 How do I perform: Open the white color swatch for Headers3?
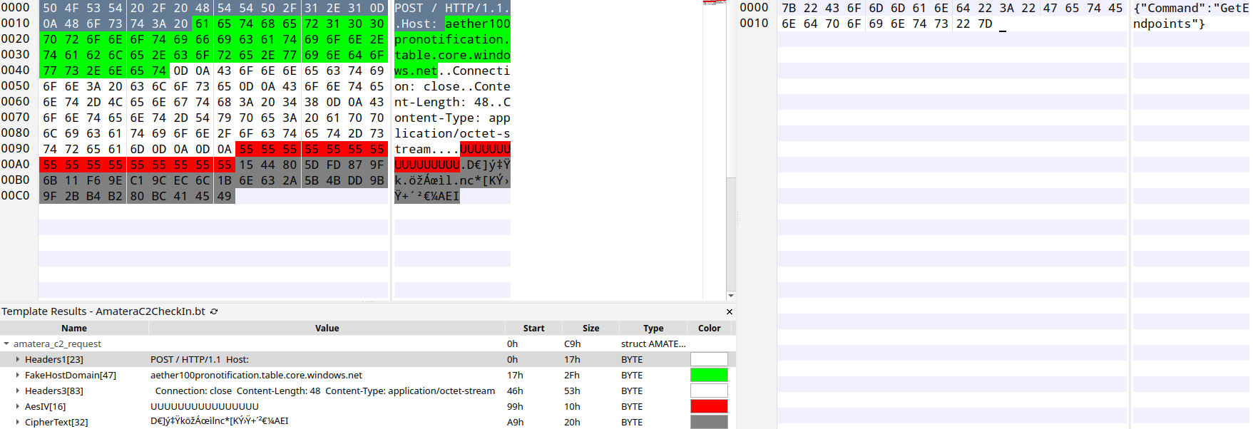709,391
